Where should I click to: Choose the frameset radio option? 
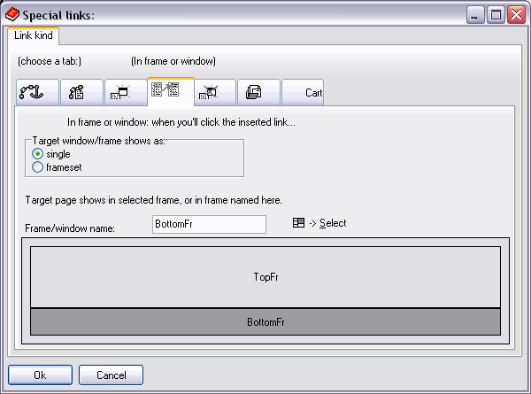38,166
